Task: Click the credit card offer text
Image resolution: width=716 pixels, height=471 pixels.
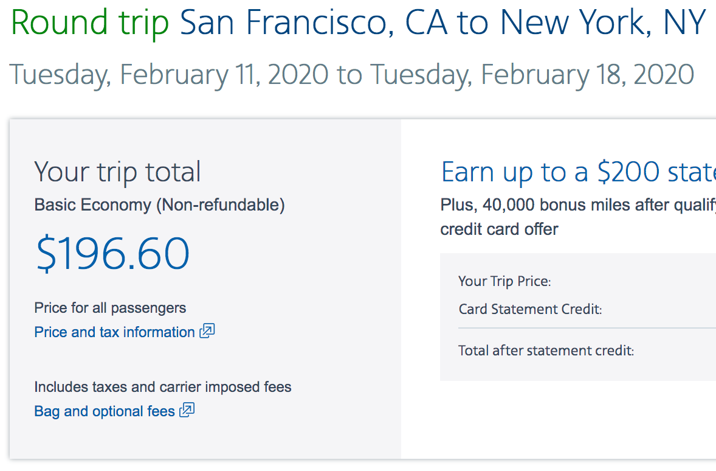Action: point(499,229)
